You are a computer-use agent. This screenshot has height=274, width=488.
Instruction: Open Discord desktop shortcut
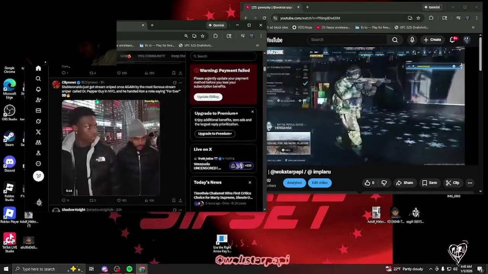click(x=10, y=164)
